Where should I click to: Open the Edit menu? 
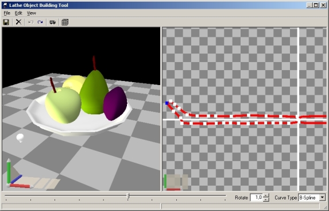pyautogui.click(x=18, y=13)
